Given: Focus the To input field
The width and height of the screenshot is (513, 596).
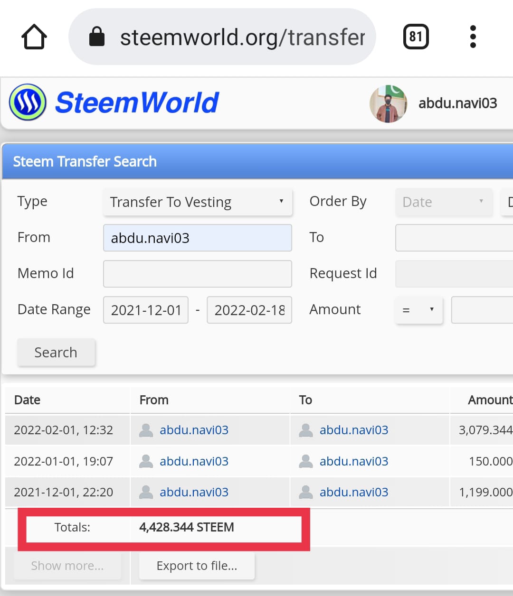Looking at the screenshot, I should point(454,238).
